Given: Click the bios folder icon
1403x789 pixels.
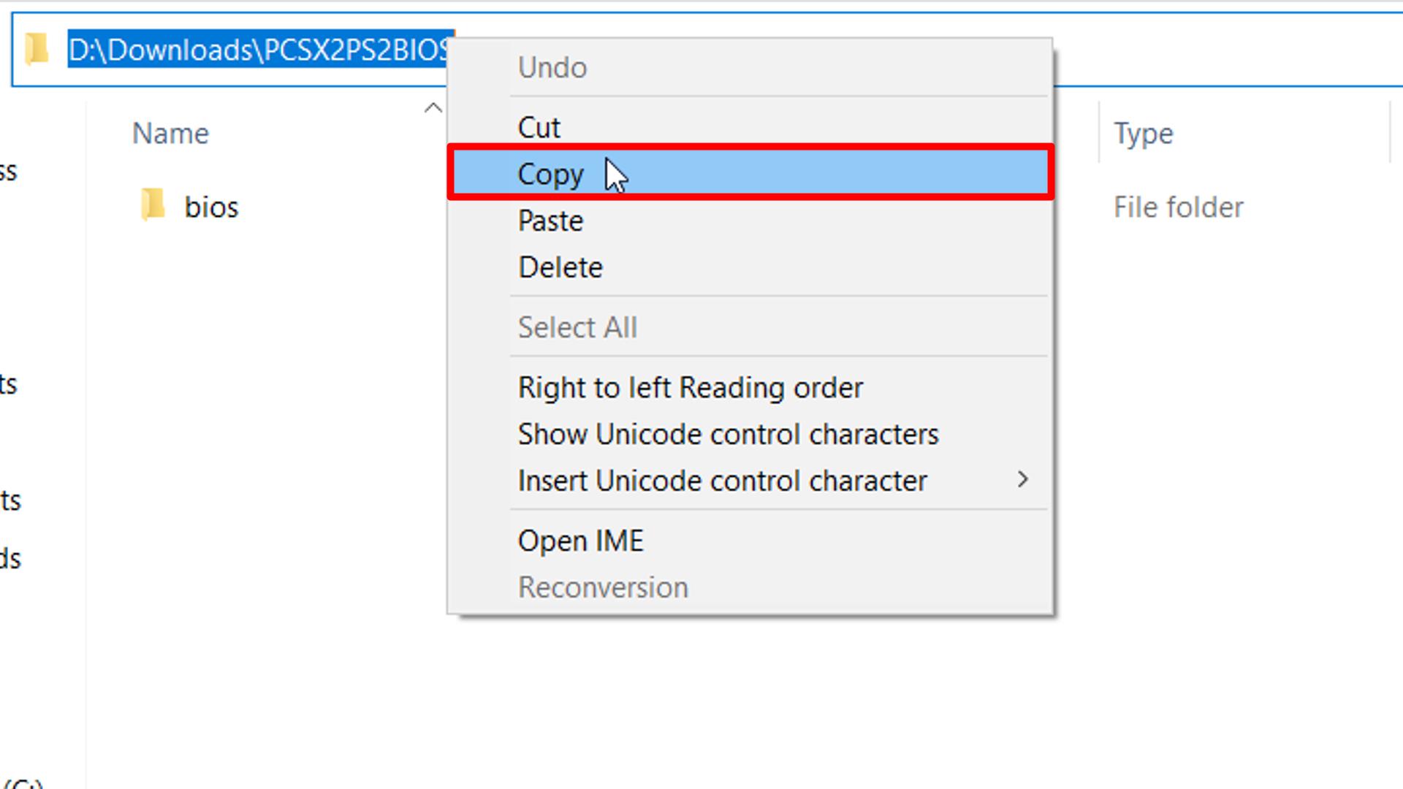Looking at the screenshot, I should [x=153, y=205].
